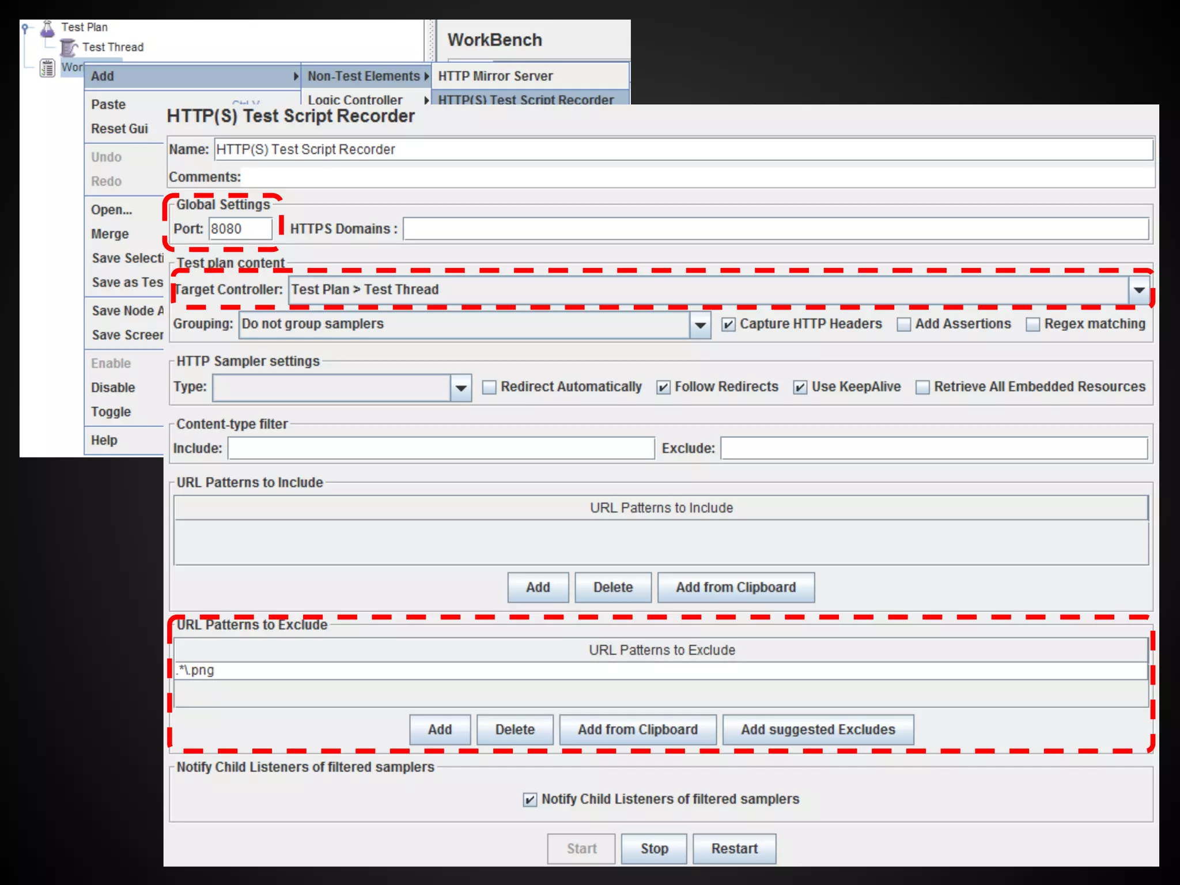
Task: Click the WorkBench clipboard icon
Action: tap(47, 68)
